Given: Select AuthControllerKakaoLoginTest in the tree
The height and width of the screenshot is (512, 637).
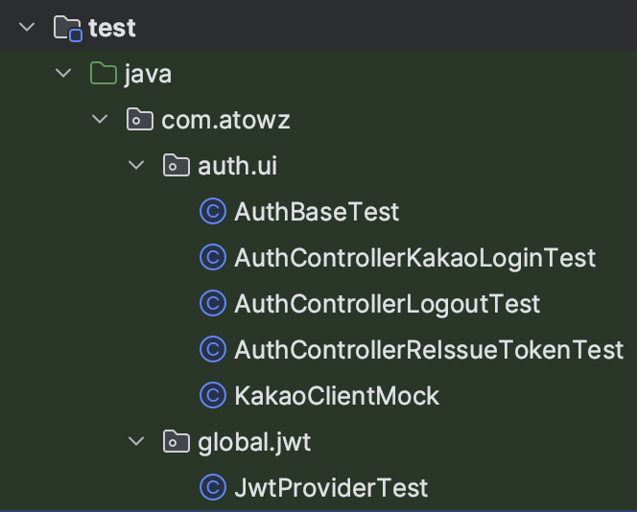Looking at the screenshot, I should point(414,258).
